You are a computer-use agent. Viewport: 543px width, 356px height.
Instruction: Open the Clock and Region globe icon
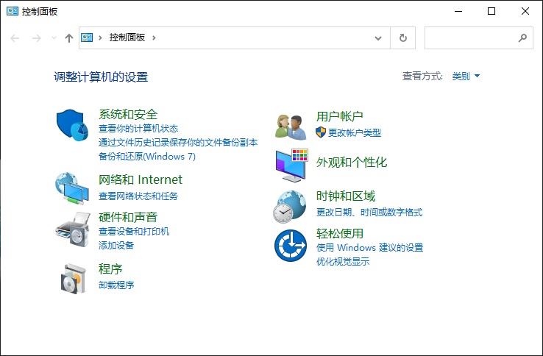(290, 207)
